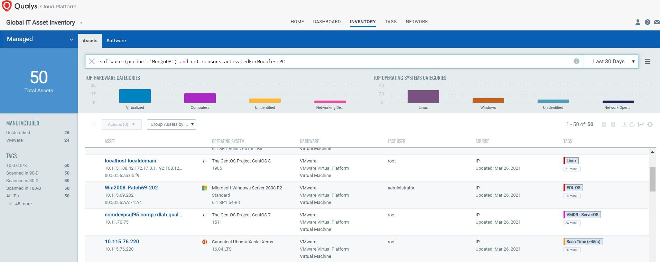Click Ubuntu icon for 10.115.76.220 row
The image size is (660, 262).
[x=205, y=242]
